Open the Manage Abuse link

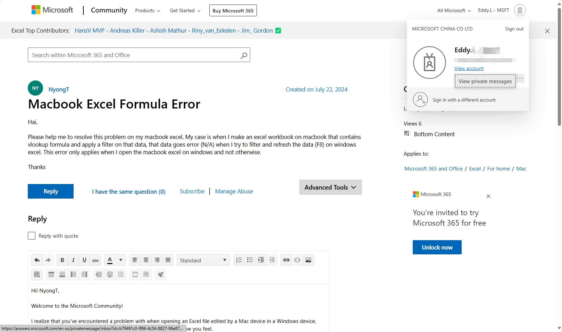tap(234, 191)
